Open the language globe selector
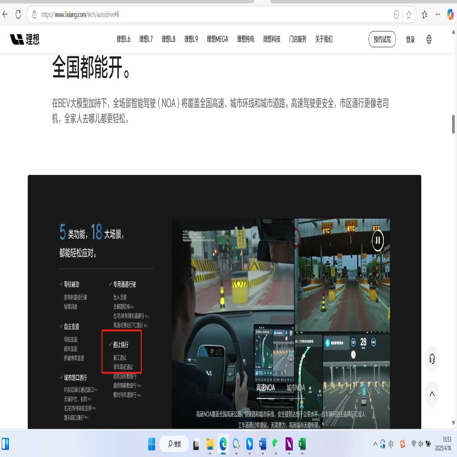Image resolution: width=457 pixels, height=457 pixels. point(429,39)
